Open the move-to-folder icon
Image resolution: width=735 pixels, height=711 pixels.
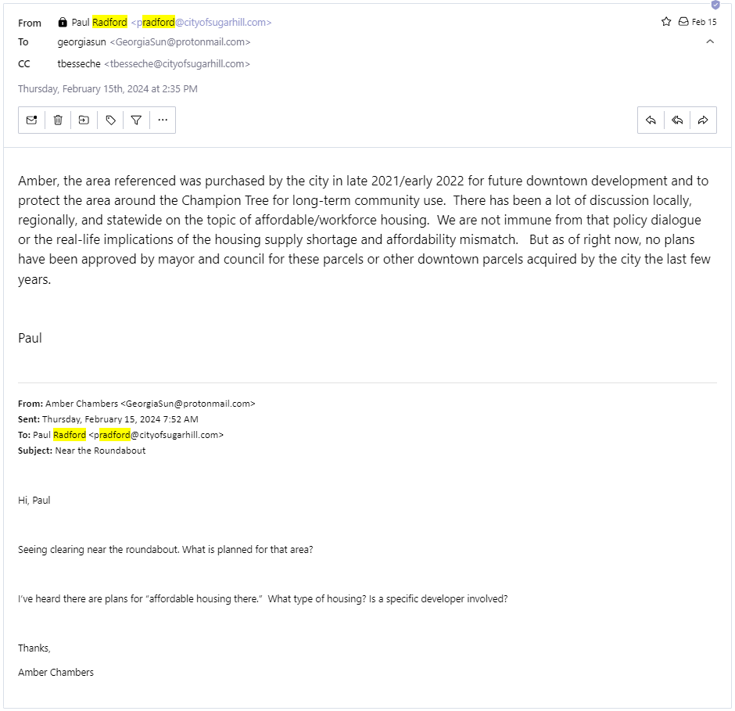pyautogui.click(x=84, y=120)
